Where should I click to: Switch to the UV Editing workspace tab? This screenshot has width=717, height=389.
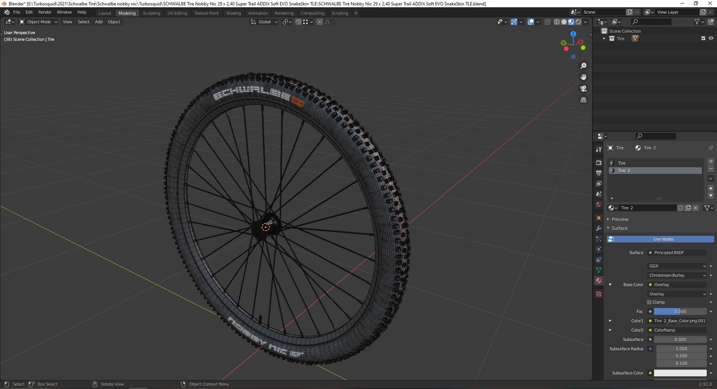pos(177,13)
